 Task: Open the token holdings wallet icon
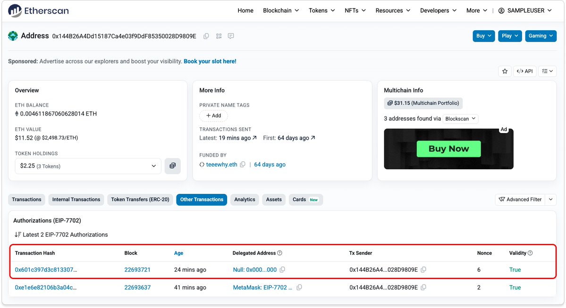tap(173, 166)
